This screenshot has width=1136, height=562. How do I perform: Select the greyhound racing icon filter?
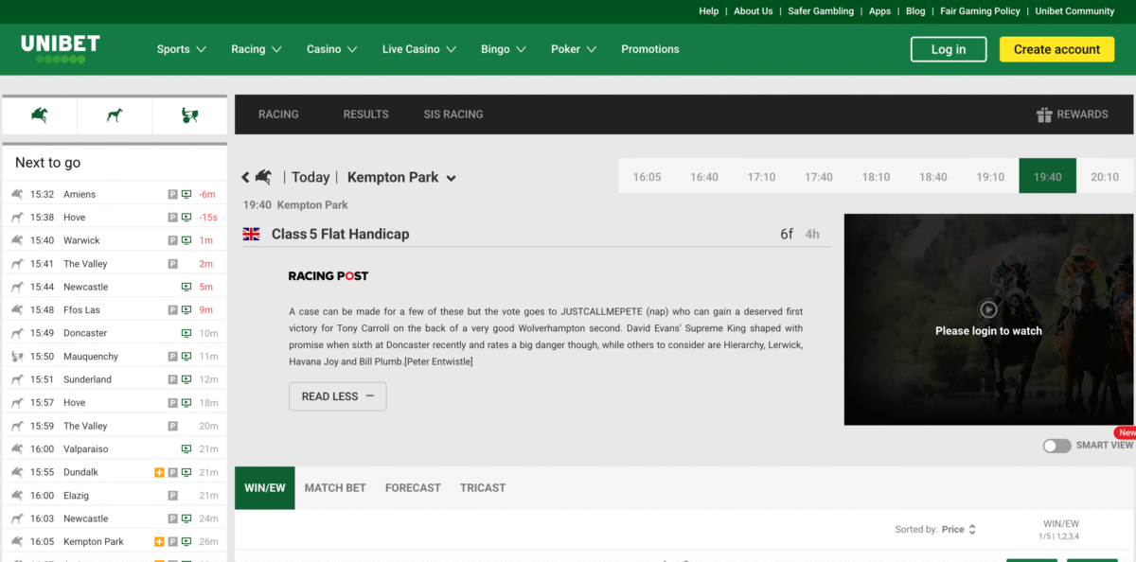[x=115, y=115]
